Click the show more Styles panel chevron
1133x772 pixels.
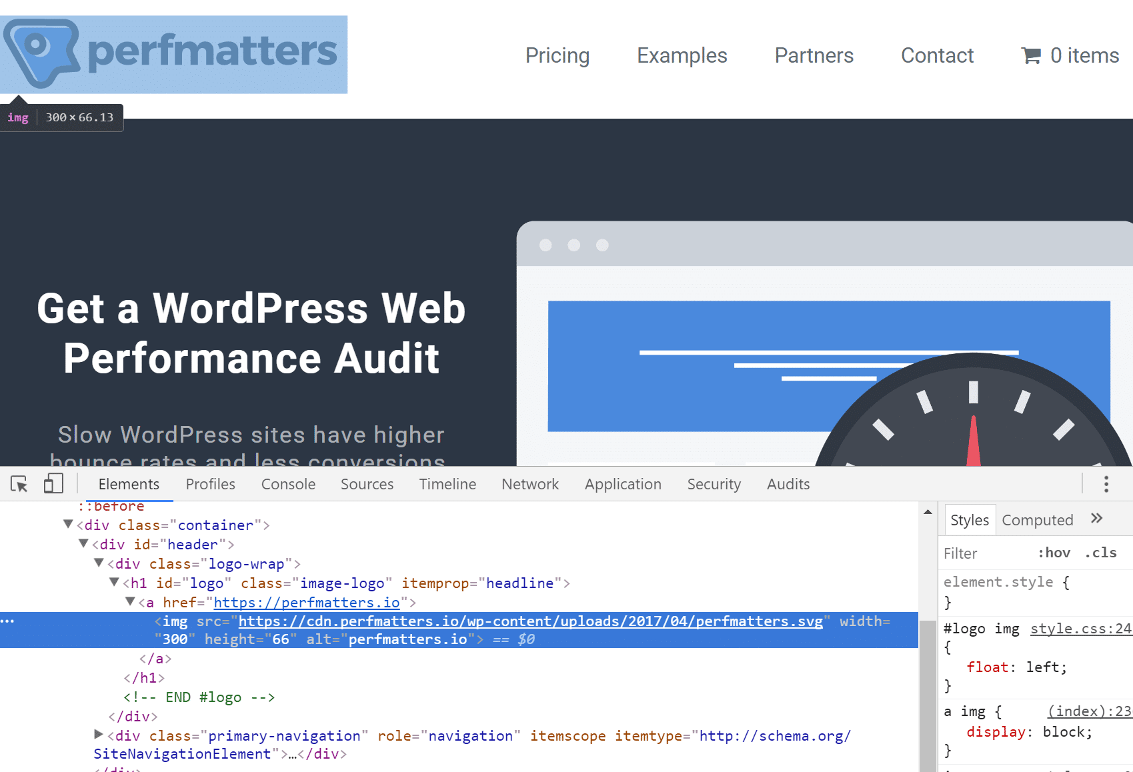[x=1097, y=517]
